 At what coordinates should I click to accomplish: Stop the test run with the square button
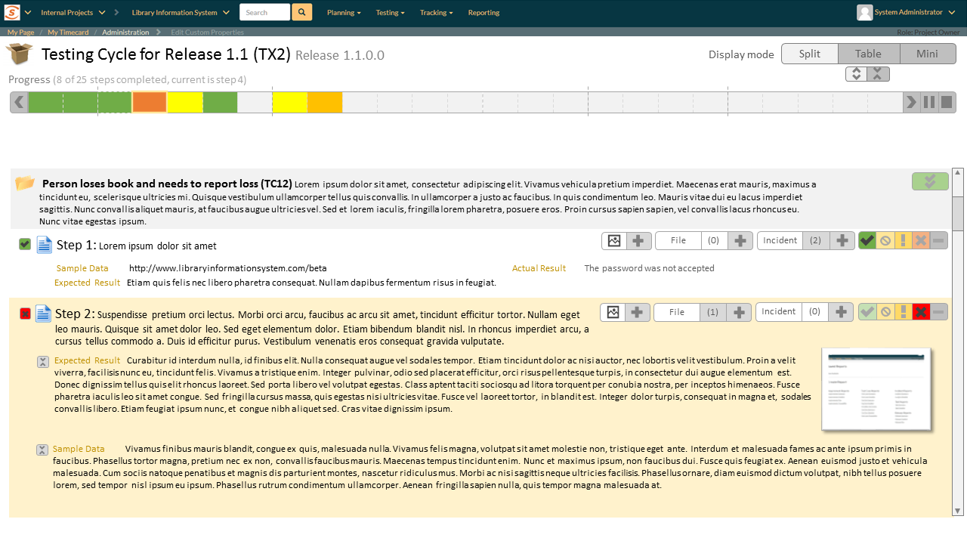point(947,102)
